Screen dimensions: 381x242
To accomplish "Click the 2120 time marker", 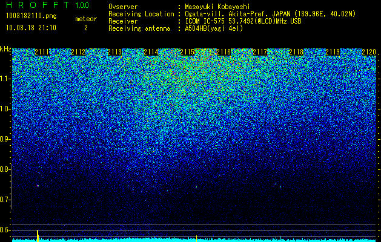I will 369,52.
